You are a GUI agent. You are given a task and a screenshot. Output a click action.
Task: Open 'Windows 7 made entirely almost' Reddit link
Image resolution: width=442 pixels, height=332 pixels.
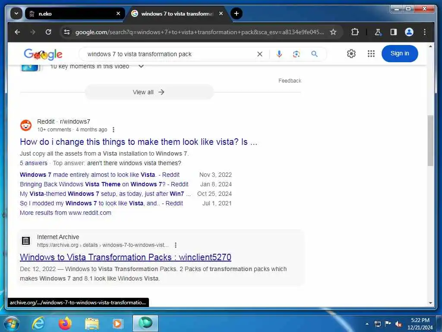pyautogui.click(x=100, y=175)
